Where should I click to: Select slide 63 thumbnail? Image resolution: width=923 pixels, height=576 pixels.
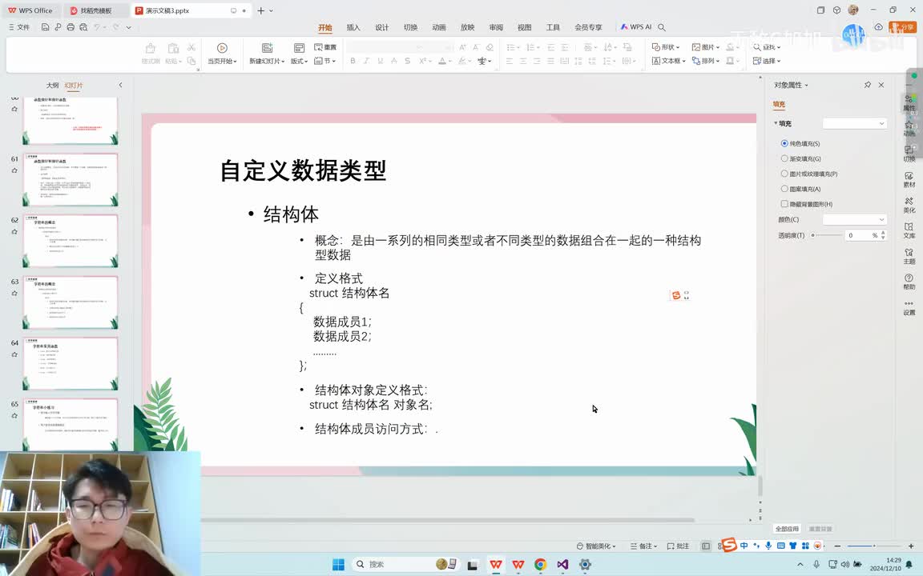70,302
